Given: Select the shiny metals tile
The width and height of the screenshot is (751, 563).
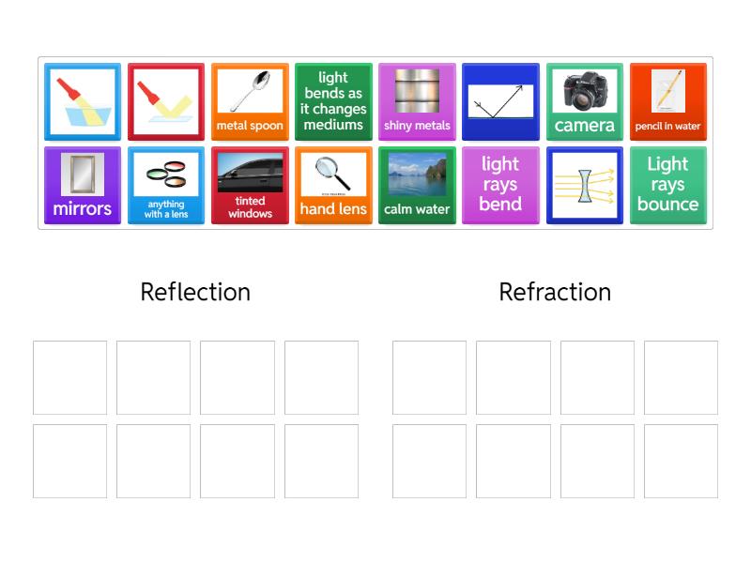Looking at the screenshot, I should [417, 102].
